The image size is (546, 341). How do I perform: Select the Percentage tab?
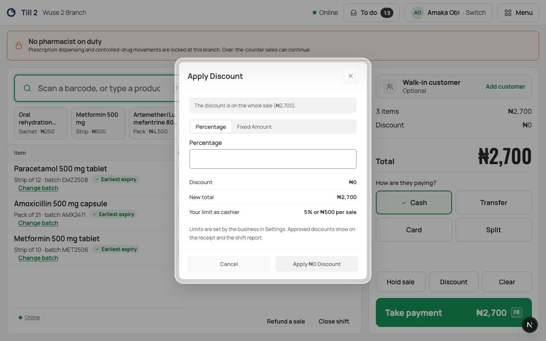211,127
